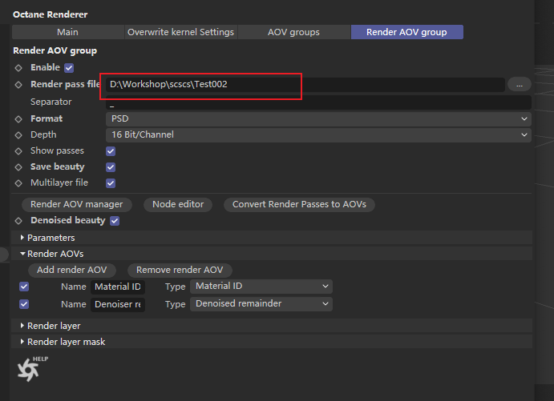
Task: Click Add render AOV button
Action: point(72,271)
